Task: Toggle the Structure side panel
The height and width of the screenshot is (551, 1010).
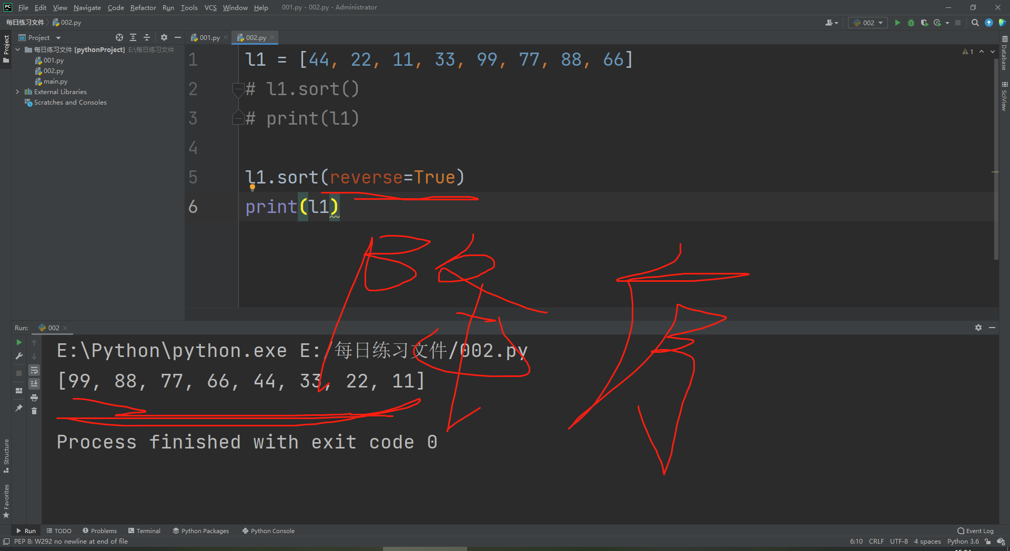Action: [x=6, y=456]
